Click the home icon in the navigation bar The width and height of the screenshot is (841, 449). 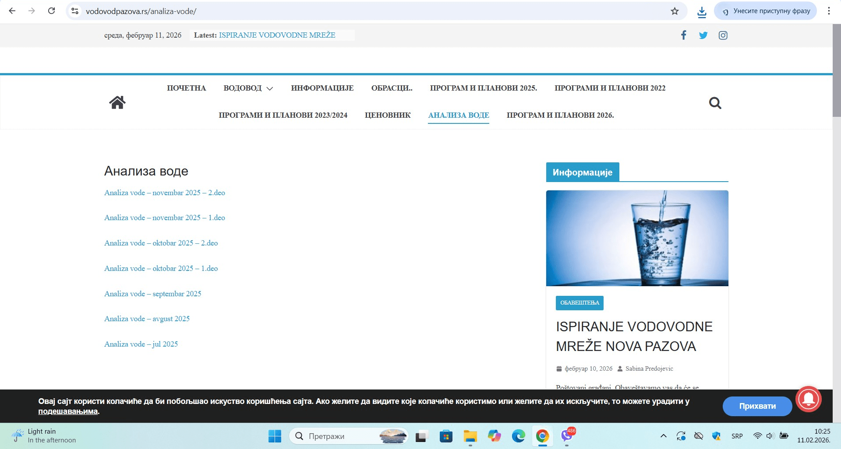(117, 102)
